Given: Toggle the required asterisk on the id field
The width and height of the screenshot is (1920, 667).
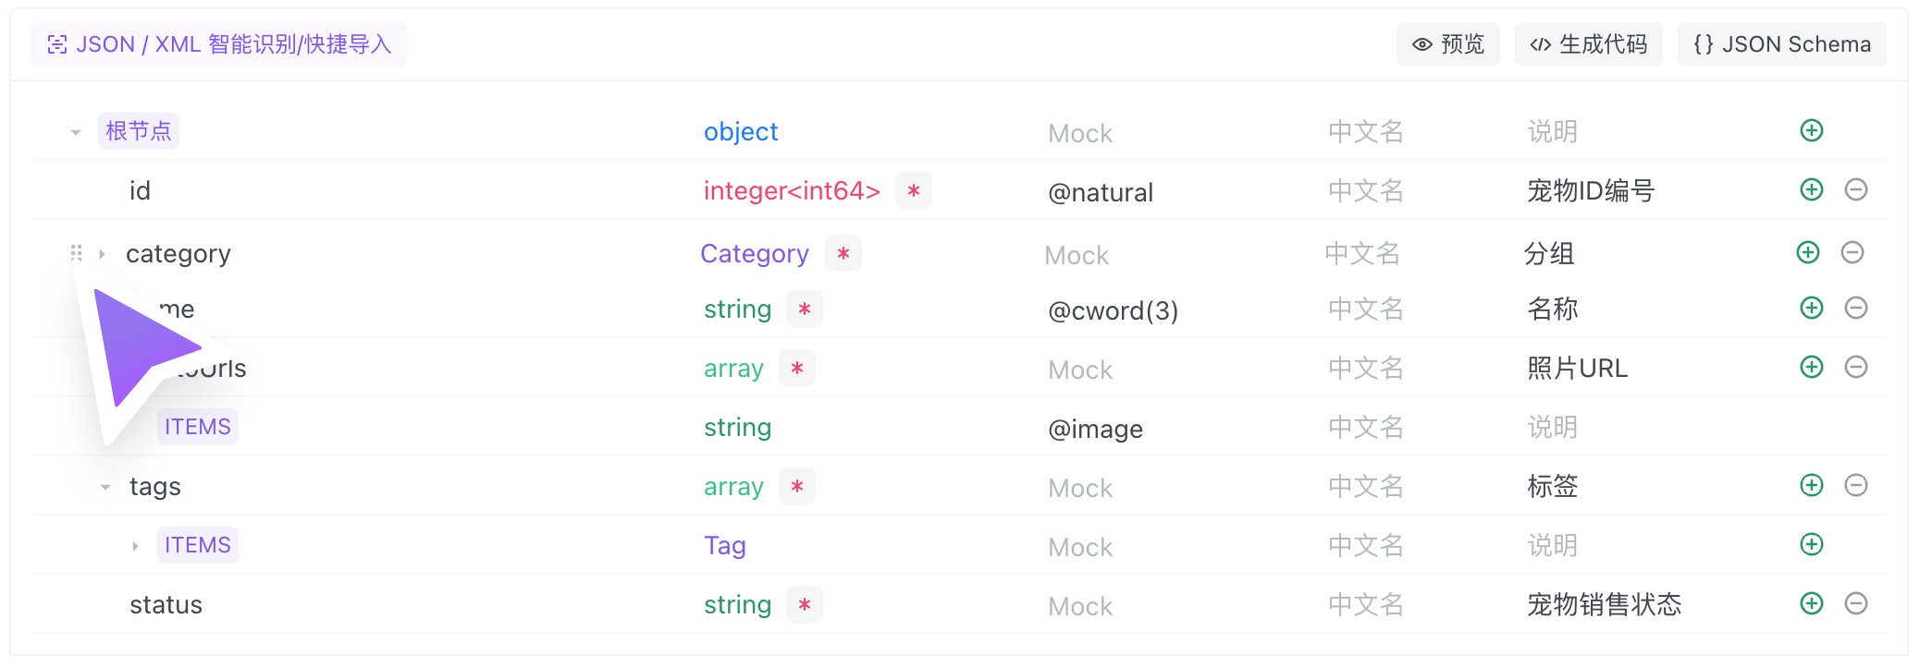Looking at the screenshot, I should point(913,191).
